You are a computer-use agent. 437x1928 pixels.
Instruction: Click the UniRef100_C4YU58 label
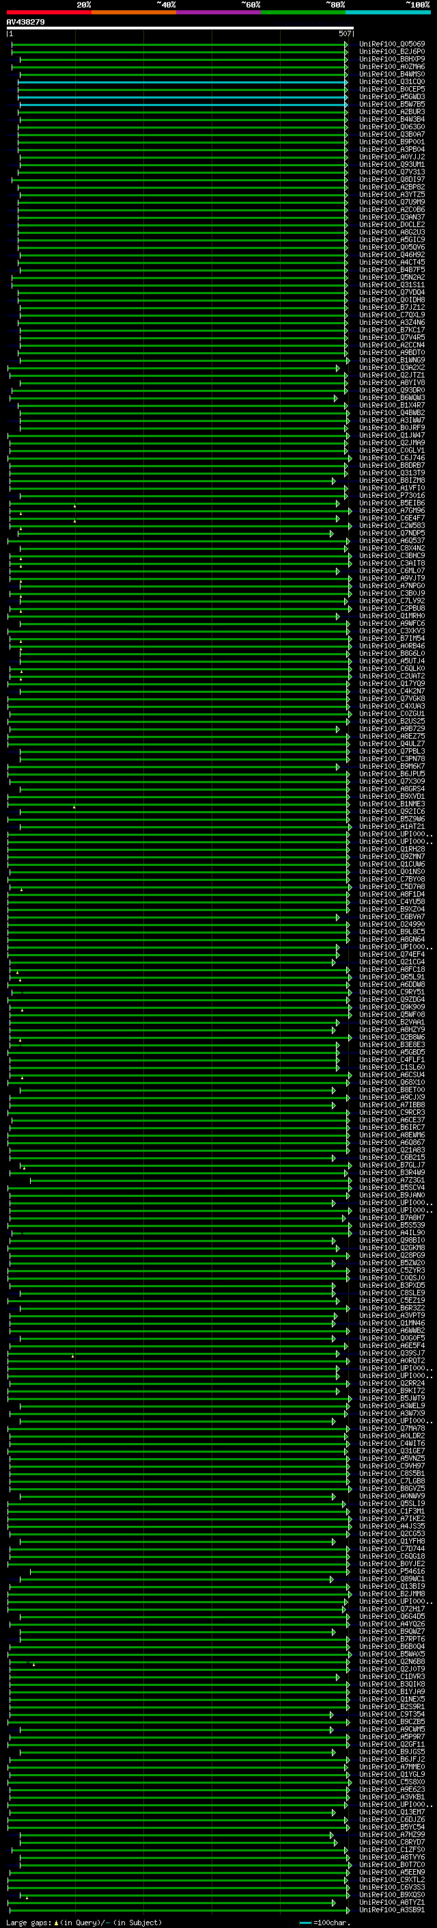coord(391,902)
